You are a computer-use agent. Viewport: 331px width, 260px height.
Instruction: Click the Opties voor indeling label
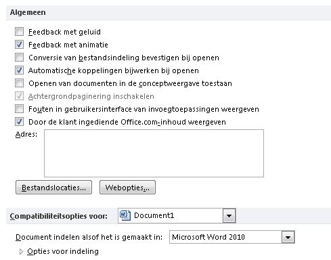[x=63, y=251]
